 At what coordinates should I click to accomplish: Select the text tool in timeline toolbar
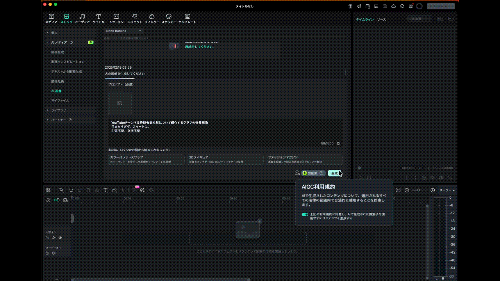106,190
